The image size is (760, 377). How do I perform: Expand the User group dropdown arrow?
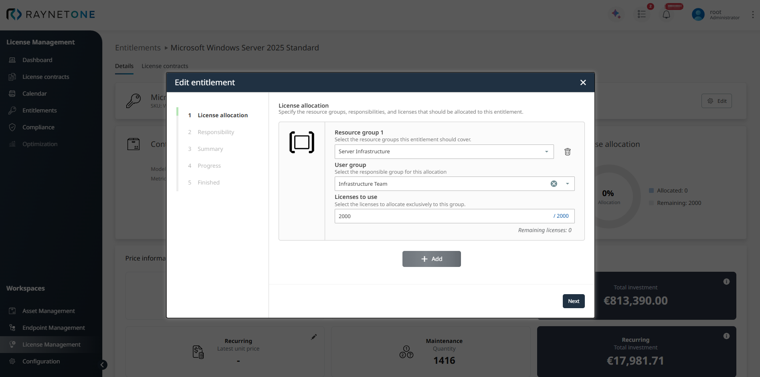(568, 184)
